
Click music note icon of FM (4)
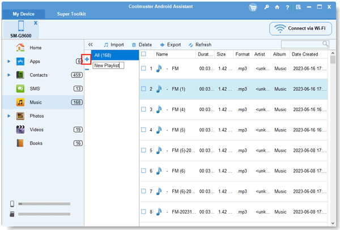159,109
